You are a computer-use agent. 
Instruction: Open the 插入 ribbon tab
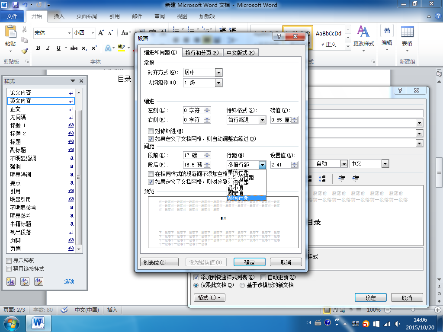(59, 16)
